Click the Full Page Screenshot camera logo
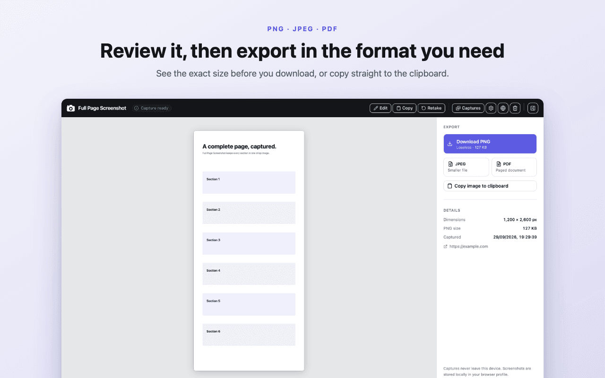This screenshot has width=605, height=378. pos(71,108)
